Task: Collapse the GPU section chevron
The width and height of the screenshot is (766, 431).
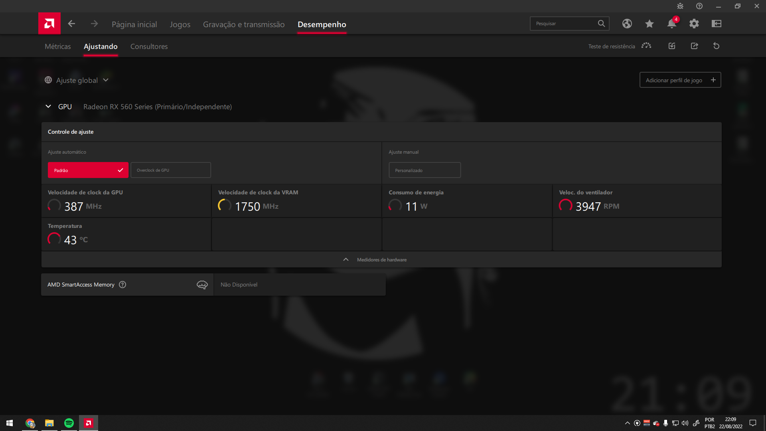Action: pos(48,107)
